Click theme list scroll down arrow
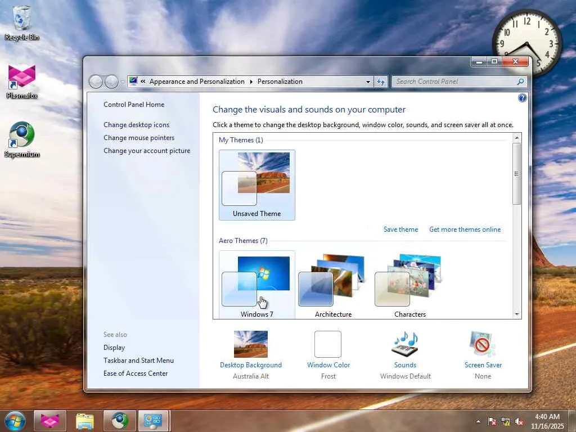Image resolution: width=576 pixels, height=432 pixels. 516,314
